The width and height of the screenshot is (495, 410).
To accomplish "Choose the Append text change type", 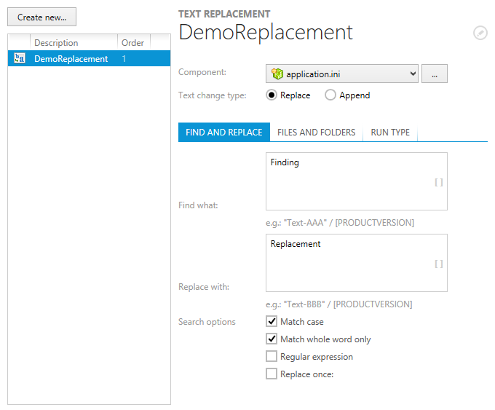I will point(330,95).
